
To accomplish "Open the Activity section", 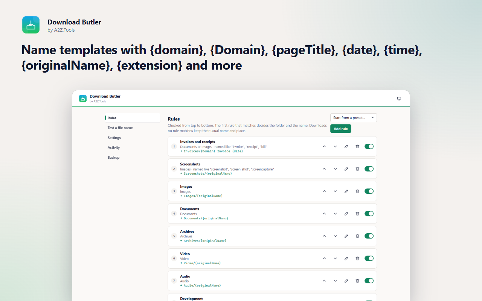I will (x=133, y=147).
